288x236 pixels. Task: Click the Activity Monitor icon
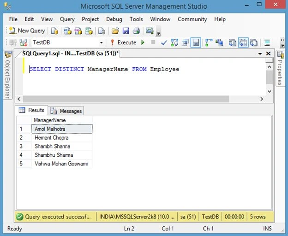(x=150, y=30)
